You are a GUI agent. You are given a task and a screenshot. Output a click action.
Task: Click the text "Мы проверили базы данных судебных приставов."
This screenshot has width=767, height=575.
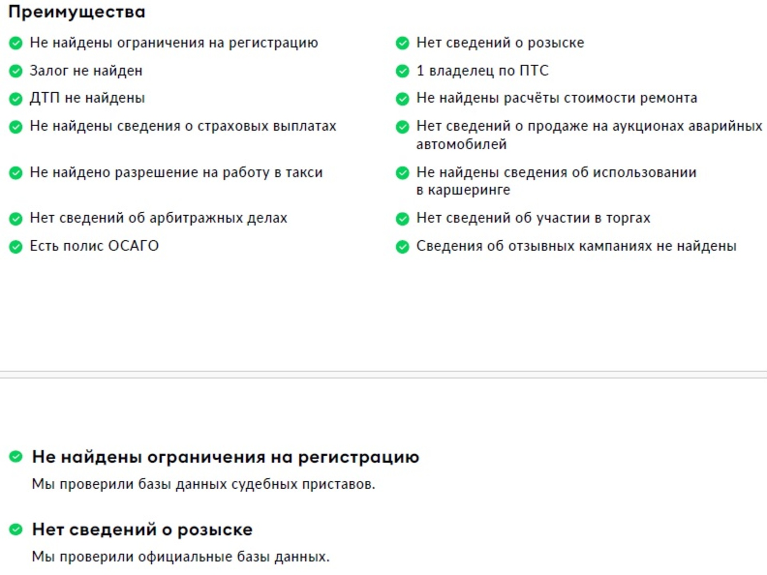tap(204, 484)
